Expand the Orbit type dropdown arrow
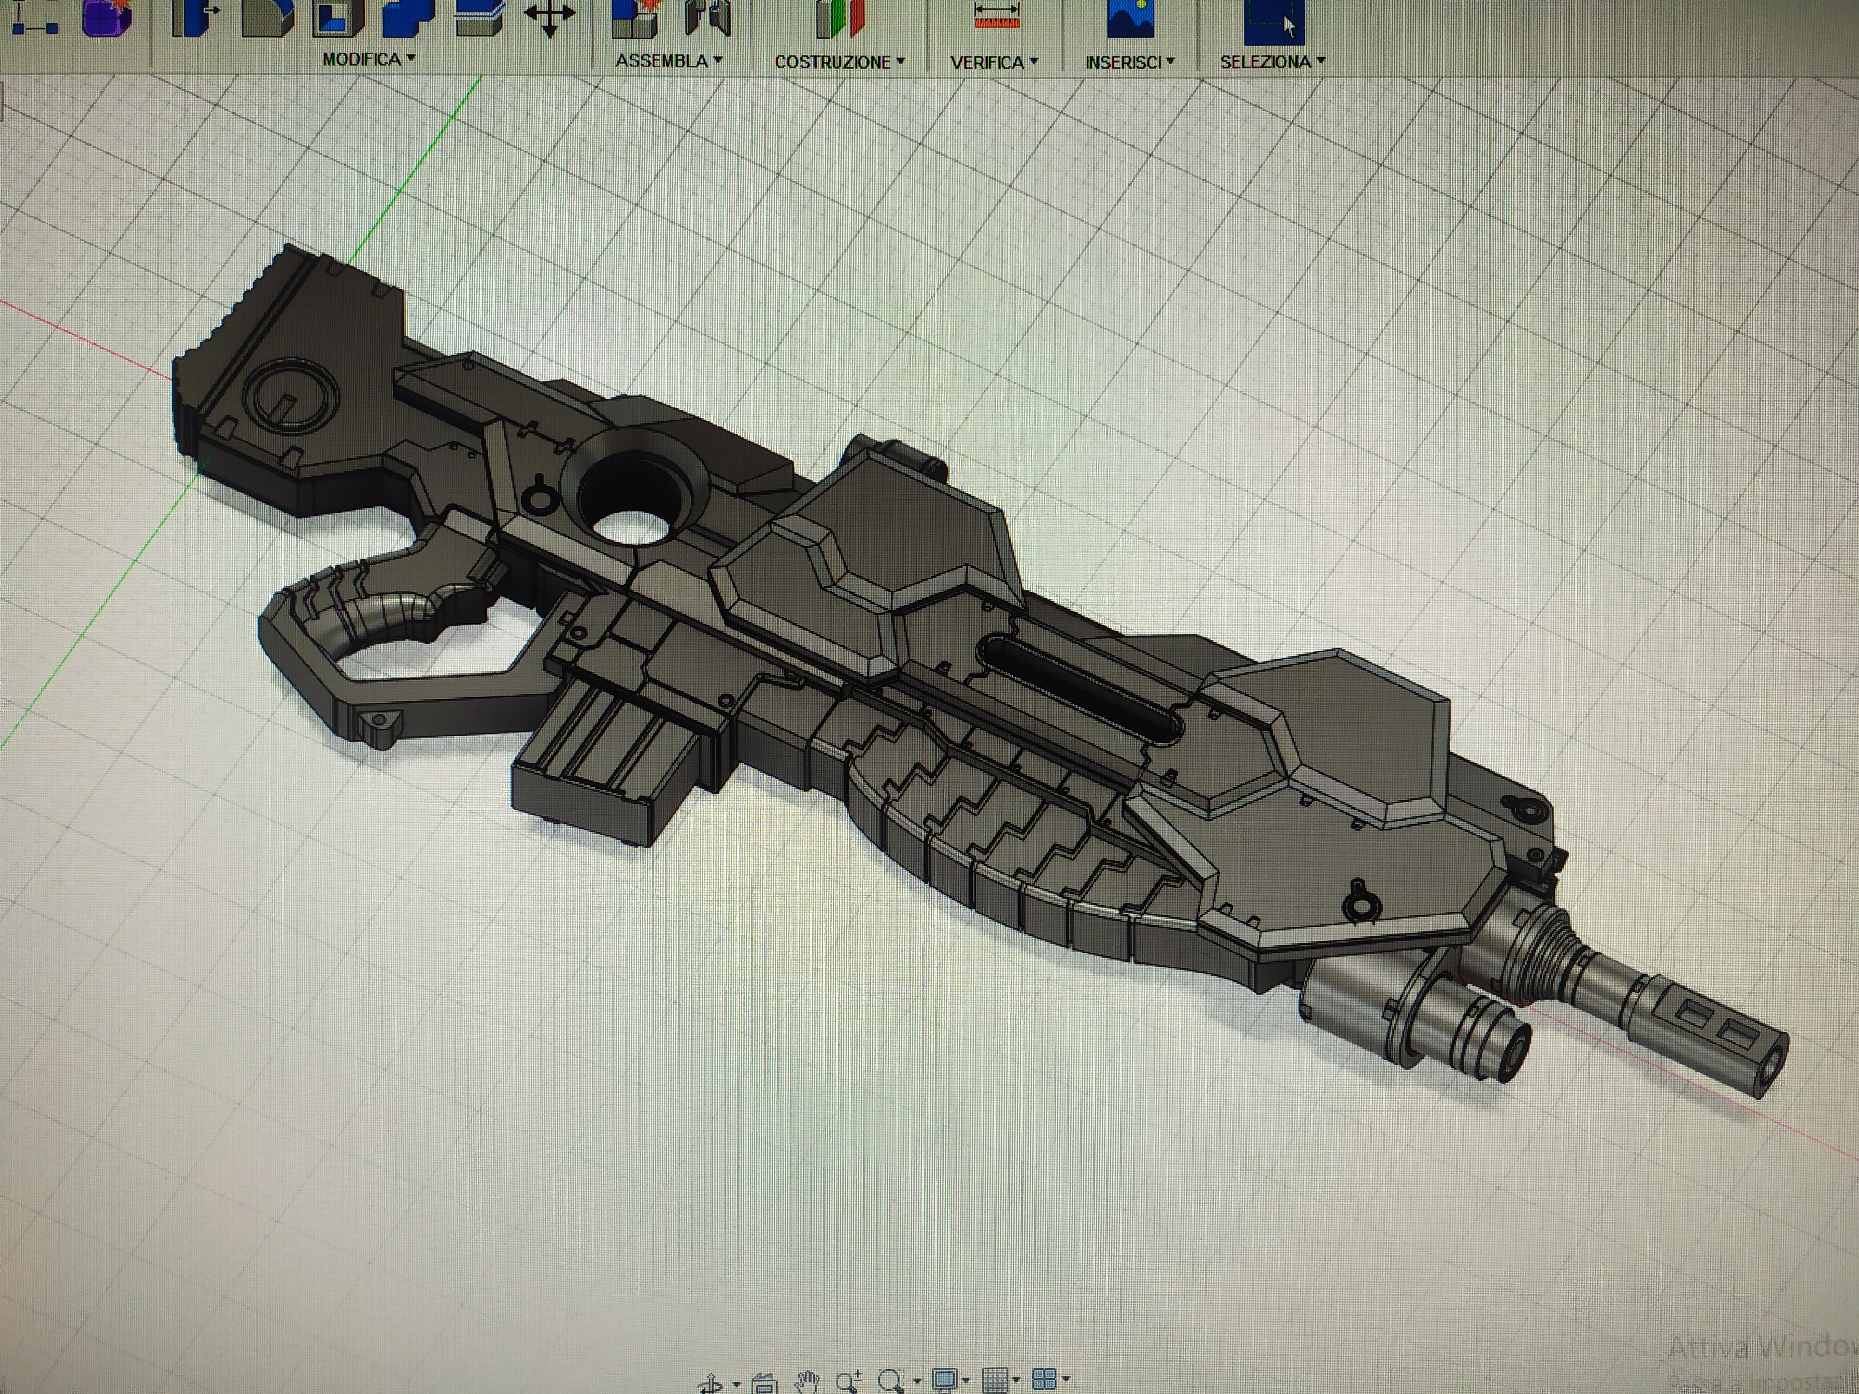Screen dimensions: 1859x1394 [x=736, y=1385]
